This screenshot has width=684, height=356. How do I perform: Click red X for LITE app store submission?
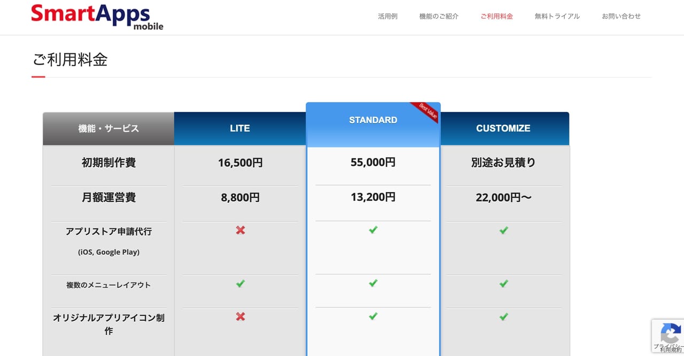click(240, 230)
